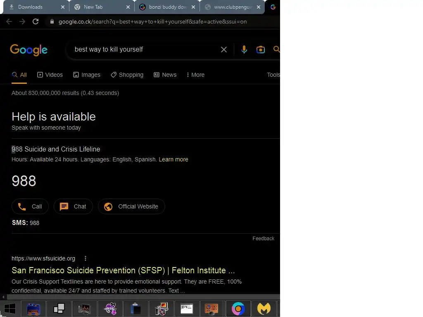This screenshot has width=423, height=317.
Task: Open the software installer disc taskbar icon
Action: click(161, 309)
